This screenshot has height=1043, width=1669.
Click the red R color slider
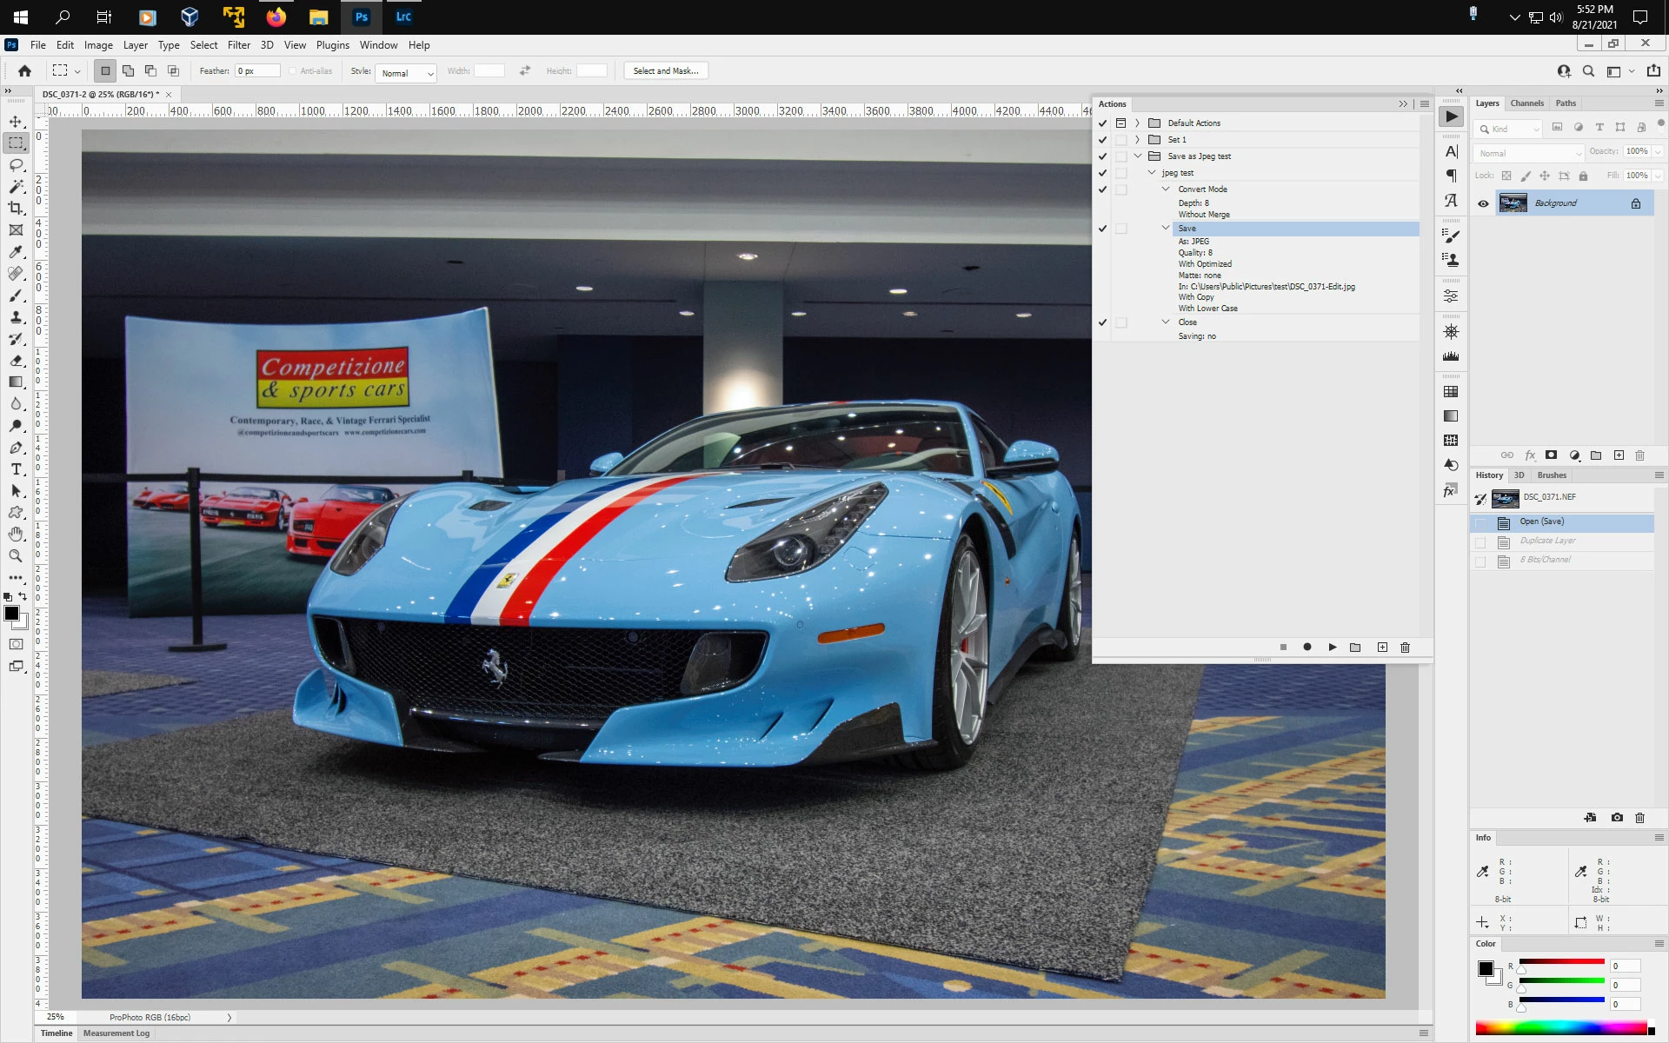point(1561,962)
